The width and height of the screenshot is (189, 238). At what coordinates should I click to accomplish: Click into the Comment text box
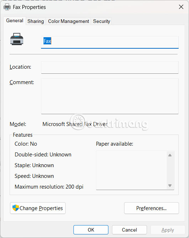110,96
